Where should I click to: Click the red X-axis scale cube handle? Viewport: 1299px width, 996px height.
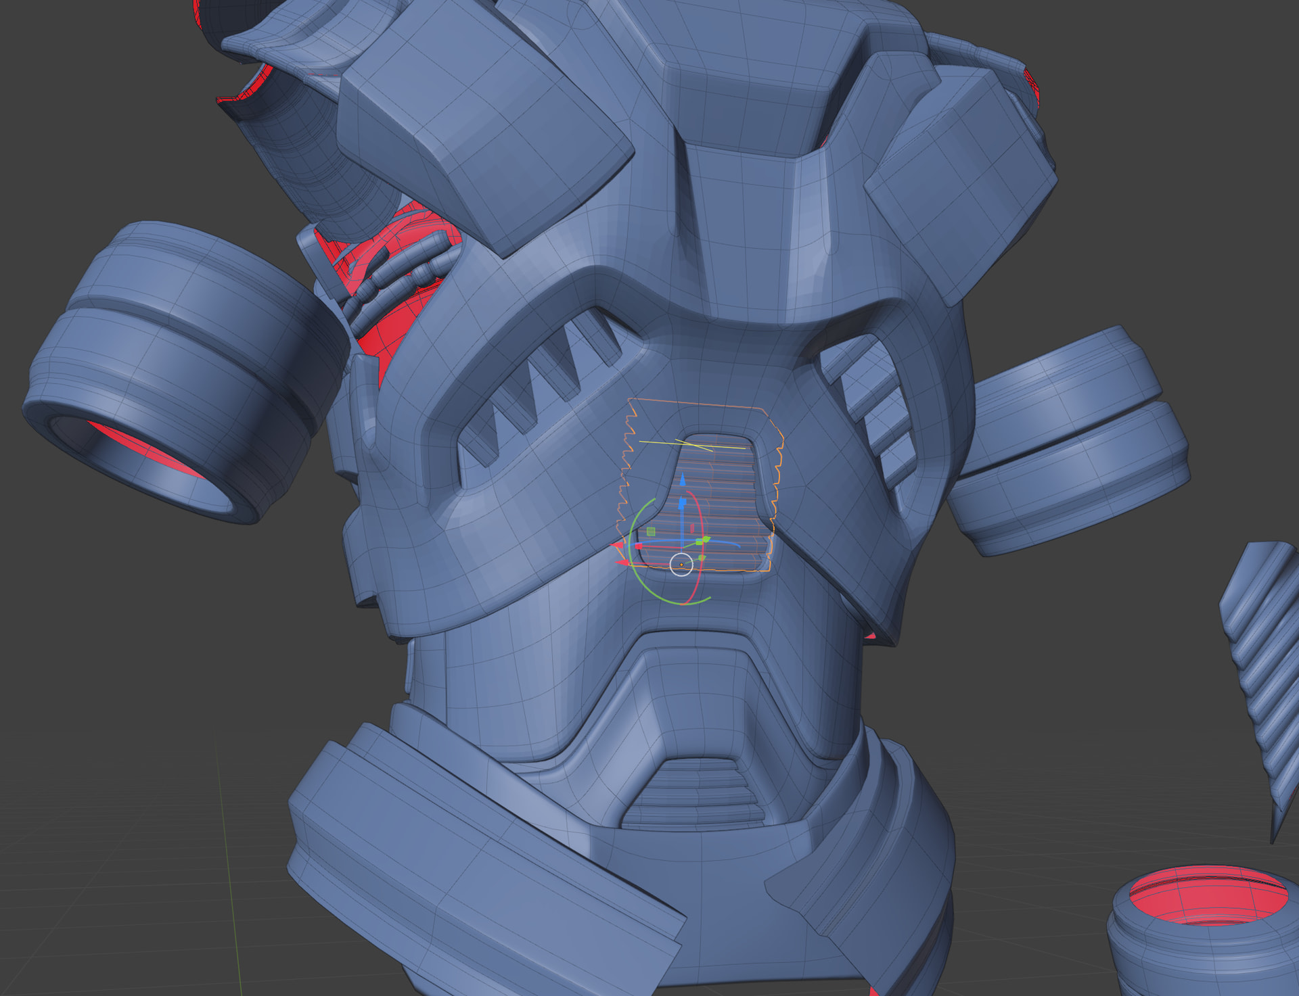pos(638,546)
